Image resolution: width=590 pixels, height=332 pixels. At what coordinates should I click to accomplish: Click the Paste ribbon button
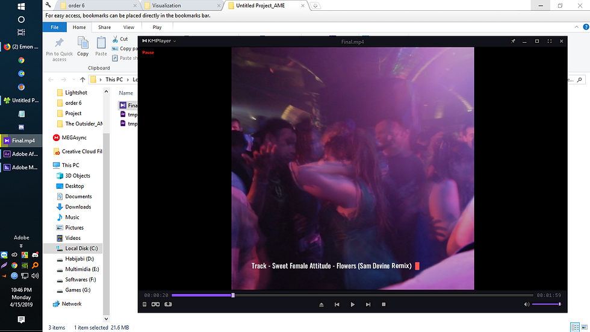click(x=101, y=46)
